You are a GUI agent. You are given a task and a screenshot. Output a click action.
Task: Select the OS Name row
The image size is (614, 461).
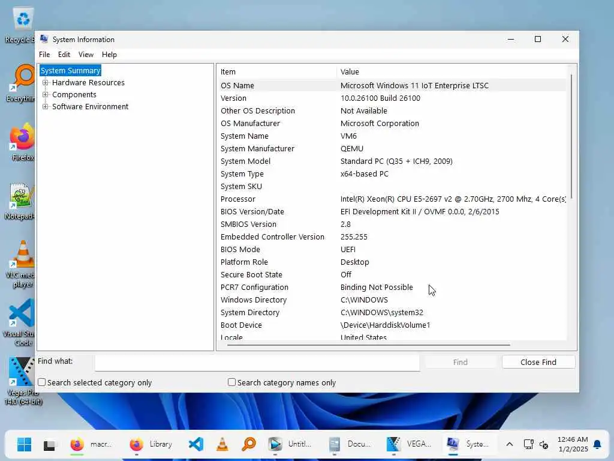(x=392, y=85)
